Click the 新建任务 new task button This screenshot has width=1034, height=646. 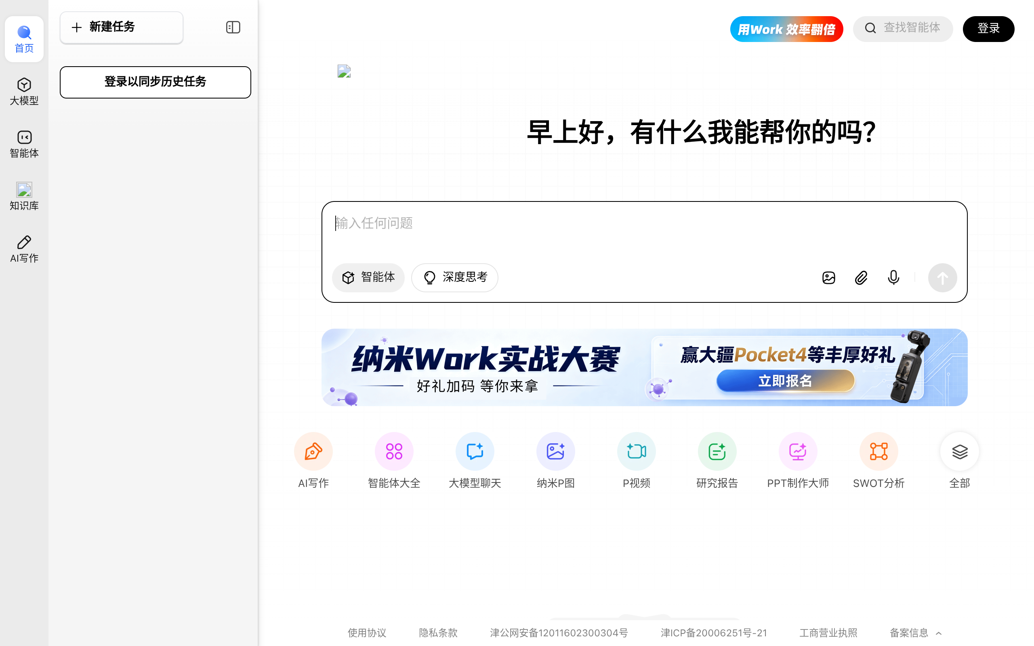pyautogui.click(x=121, y=27)
